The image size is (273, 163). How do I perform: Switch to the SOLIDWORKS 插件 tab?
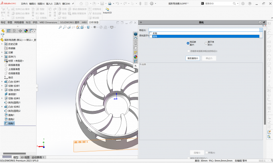tap(69, 22)
